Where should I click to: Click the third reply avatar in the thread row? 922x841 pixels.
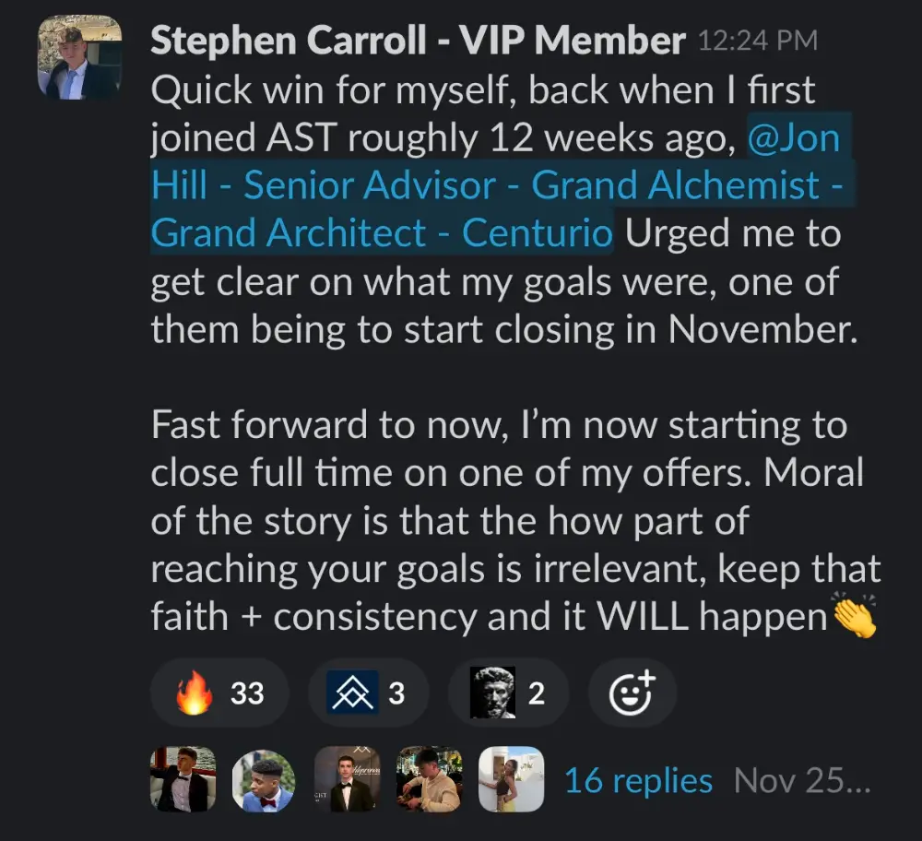pos(347,779)
